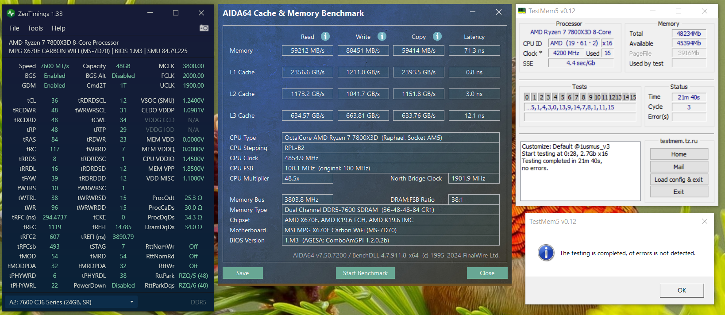Click the ProcOdt 25.3 Ω value
The height and width of the screenshot is (315, 725).
(193, 198)
